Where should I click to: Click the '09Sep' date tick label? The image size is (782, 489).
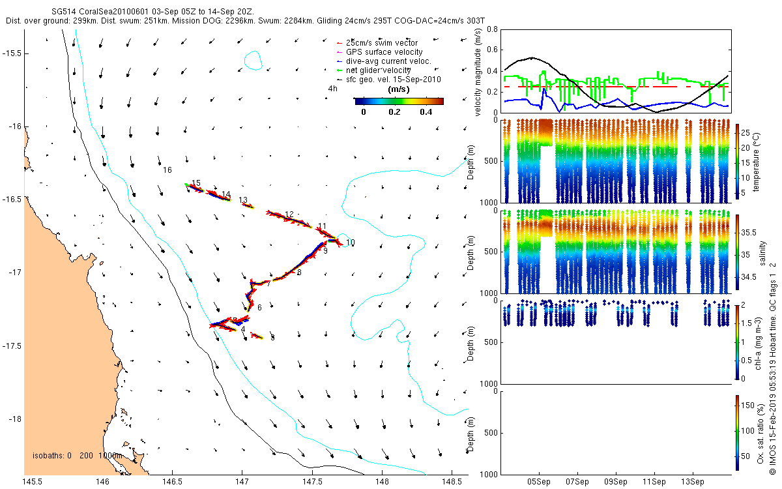(x=616, y=482)
